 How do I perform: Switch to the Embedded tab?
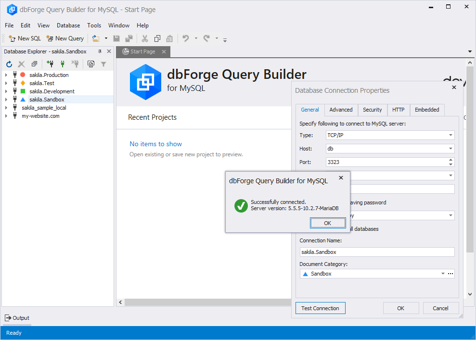(x=427, y=110)
